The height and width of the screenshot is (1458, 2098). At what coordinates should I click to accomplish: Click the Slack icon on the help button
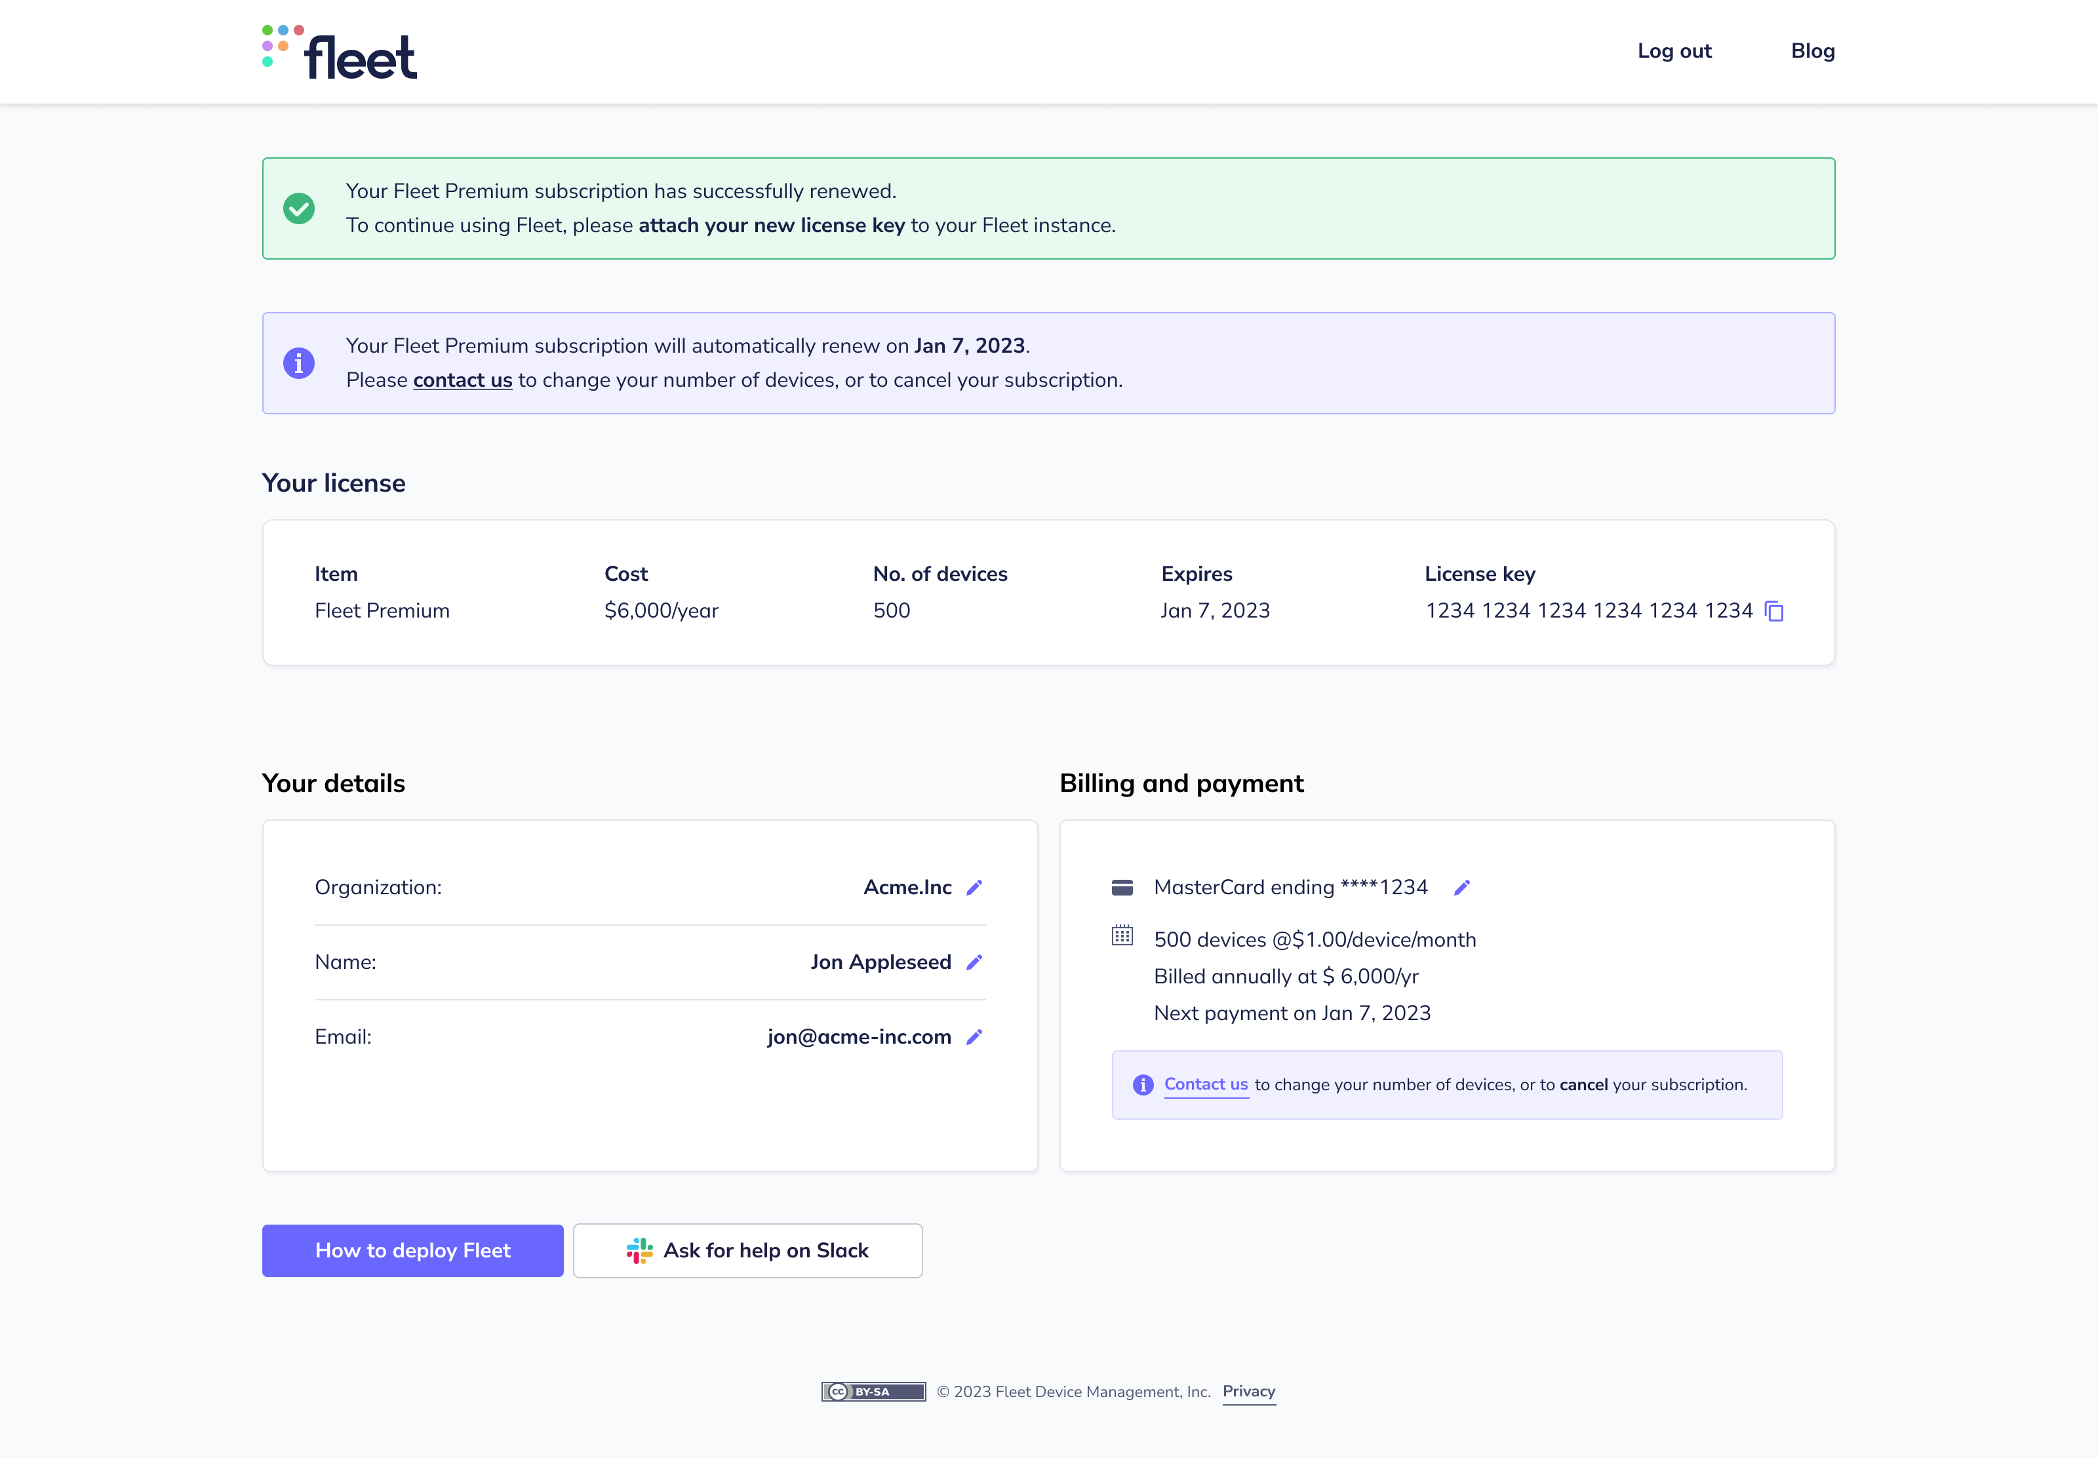(x=641, y=1251)
